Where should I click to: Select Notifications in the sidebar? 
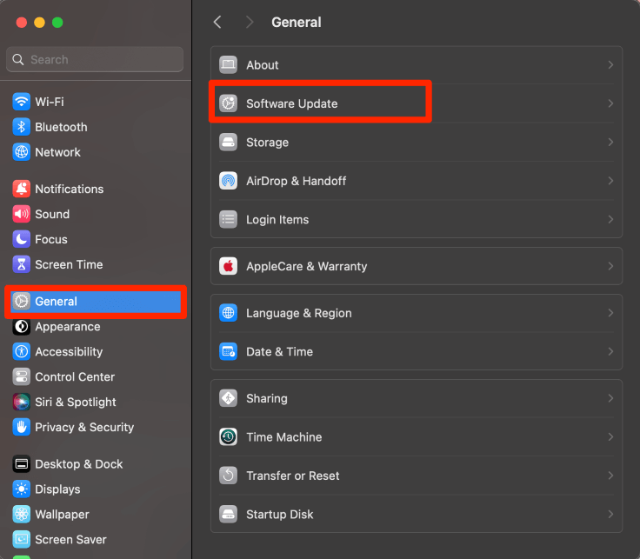[69, 189]
